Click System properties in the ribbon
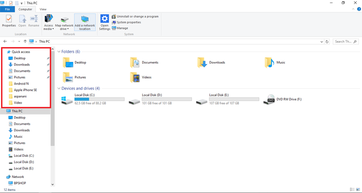This screenshot has height=193, width=362. click(126, 22)
